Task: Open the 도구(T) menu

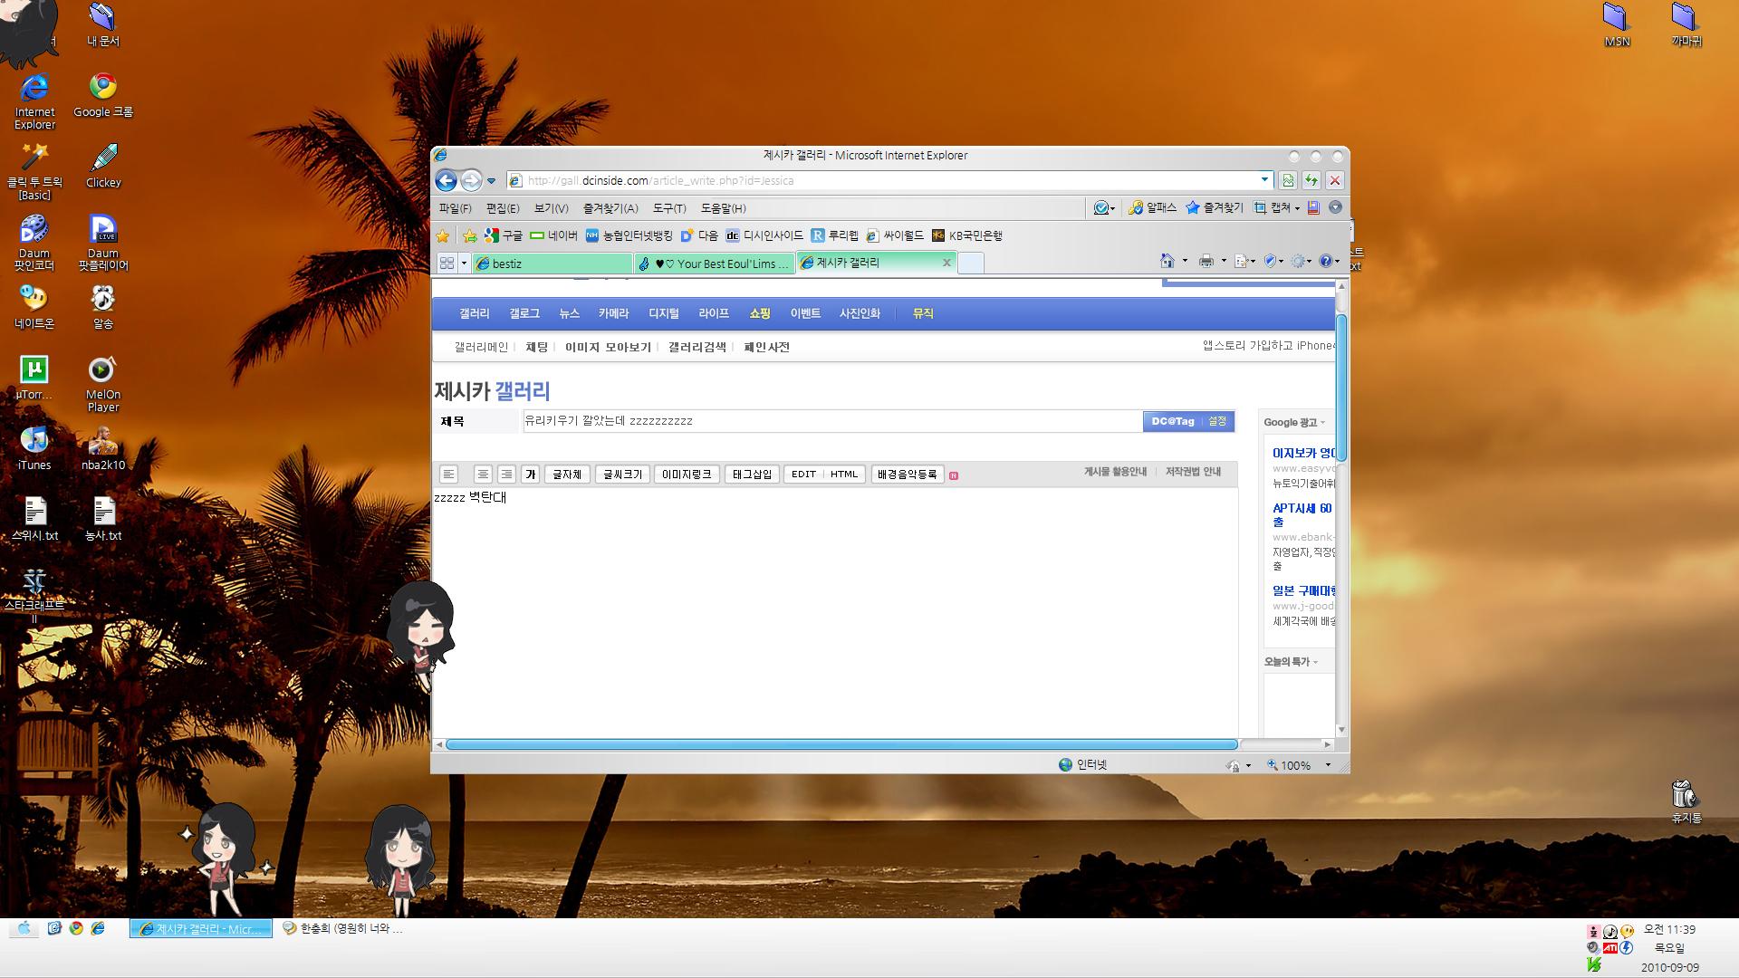Action: (x=668, y=208)
